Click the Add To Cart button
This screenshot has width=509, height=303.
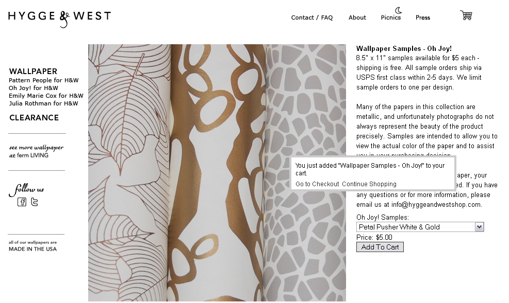click(380, 247)
